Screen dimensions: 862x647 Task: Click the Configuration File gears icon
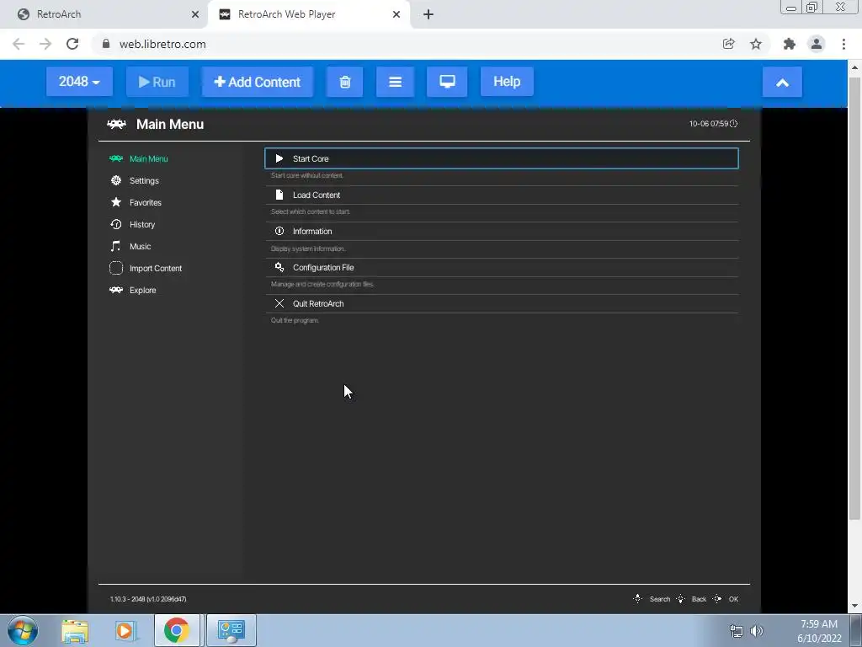pos(279,267)
